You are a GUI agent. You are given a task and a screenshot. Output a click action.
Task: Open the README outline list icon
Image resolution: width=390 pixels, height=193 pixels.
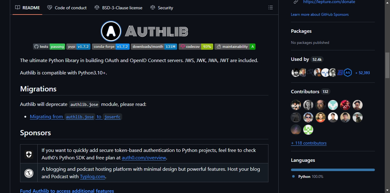[x=270, y=7]
